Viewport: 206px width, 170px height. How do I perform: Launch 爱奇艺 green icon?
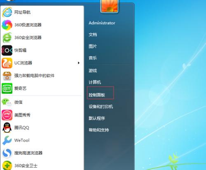point(7,88)
